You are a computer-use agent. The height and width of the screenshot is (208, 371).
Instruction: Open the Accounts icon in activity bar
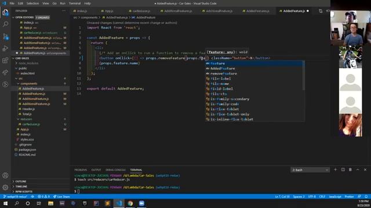5,175
